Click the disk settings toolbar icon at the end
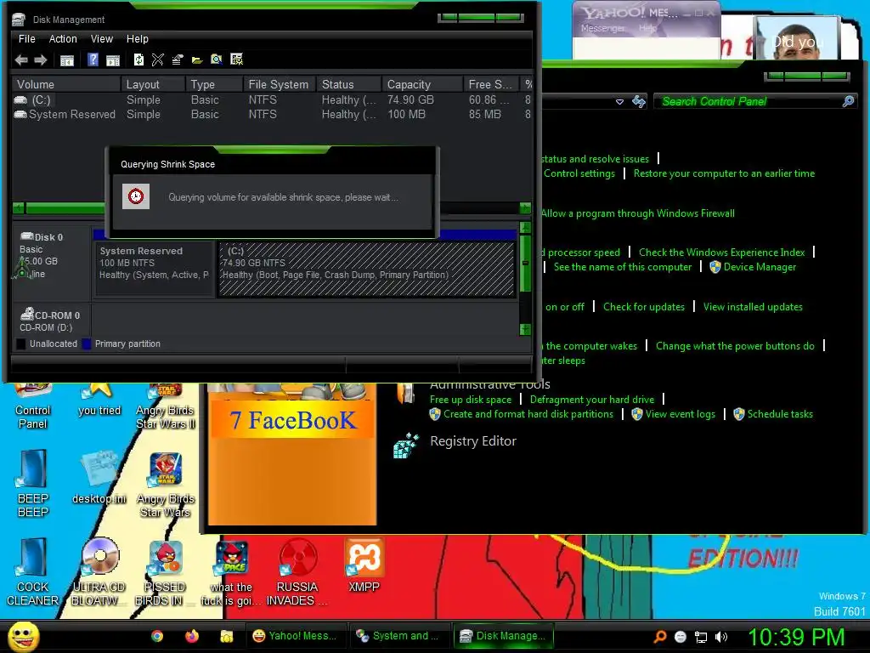 [237, 60]
